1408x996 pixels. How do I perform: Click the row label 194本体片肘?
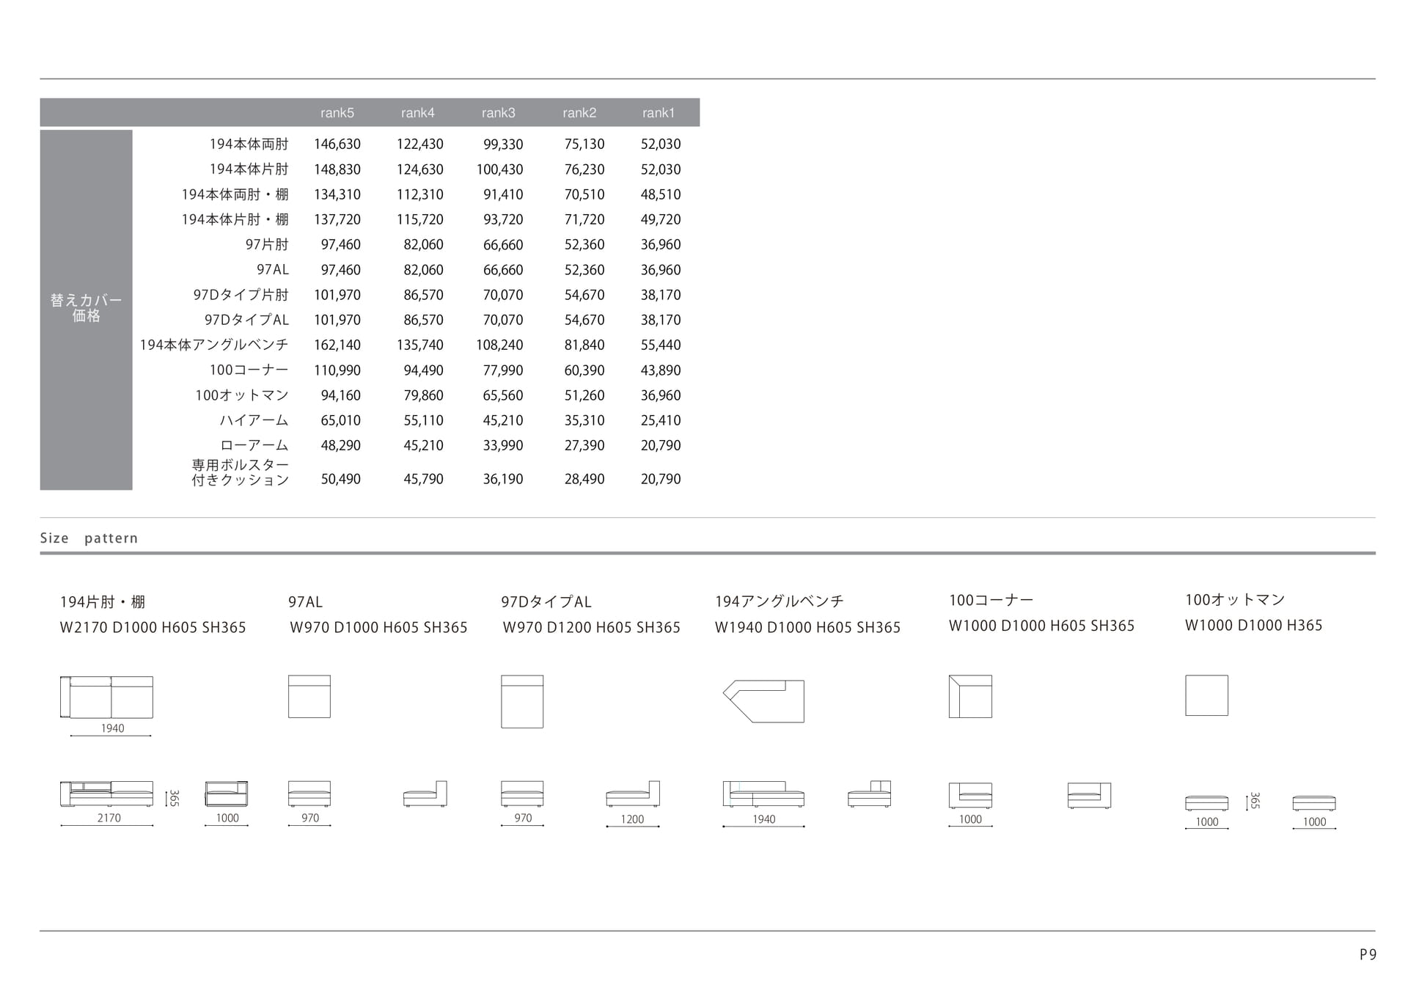249,169
